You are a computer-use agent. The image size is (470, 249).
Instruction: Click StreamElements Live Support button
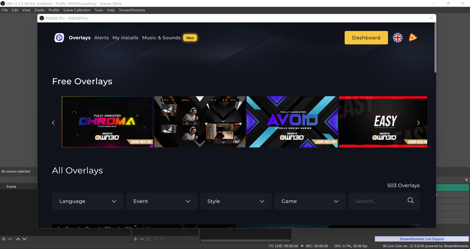[x=422, y=239]
